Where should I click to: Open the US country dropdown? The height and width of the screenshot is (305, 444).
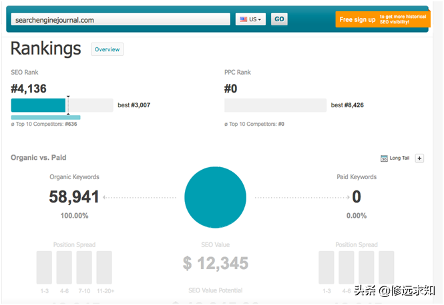pyautogui.click(x=250, y=19)
